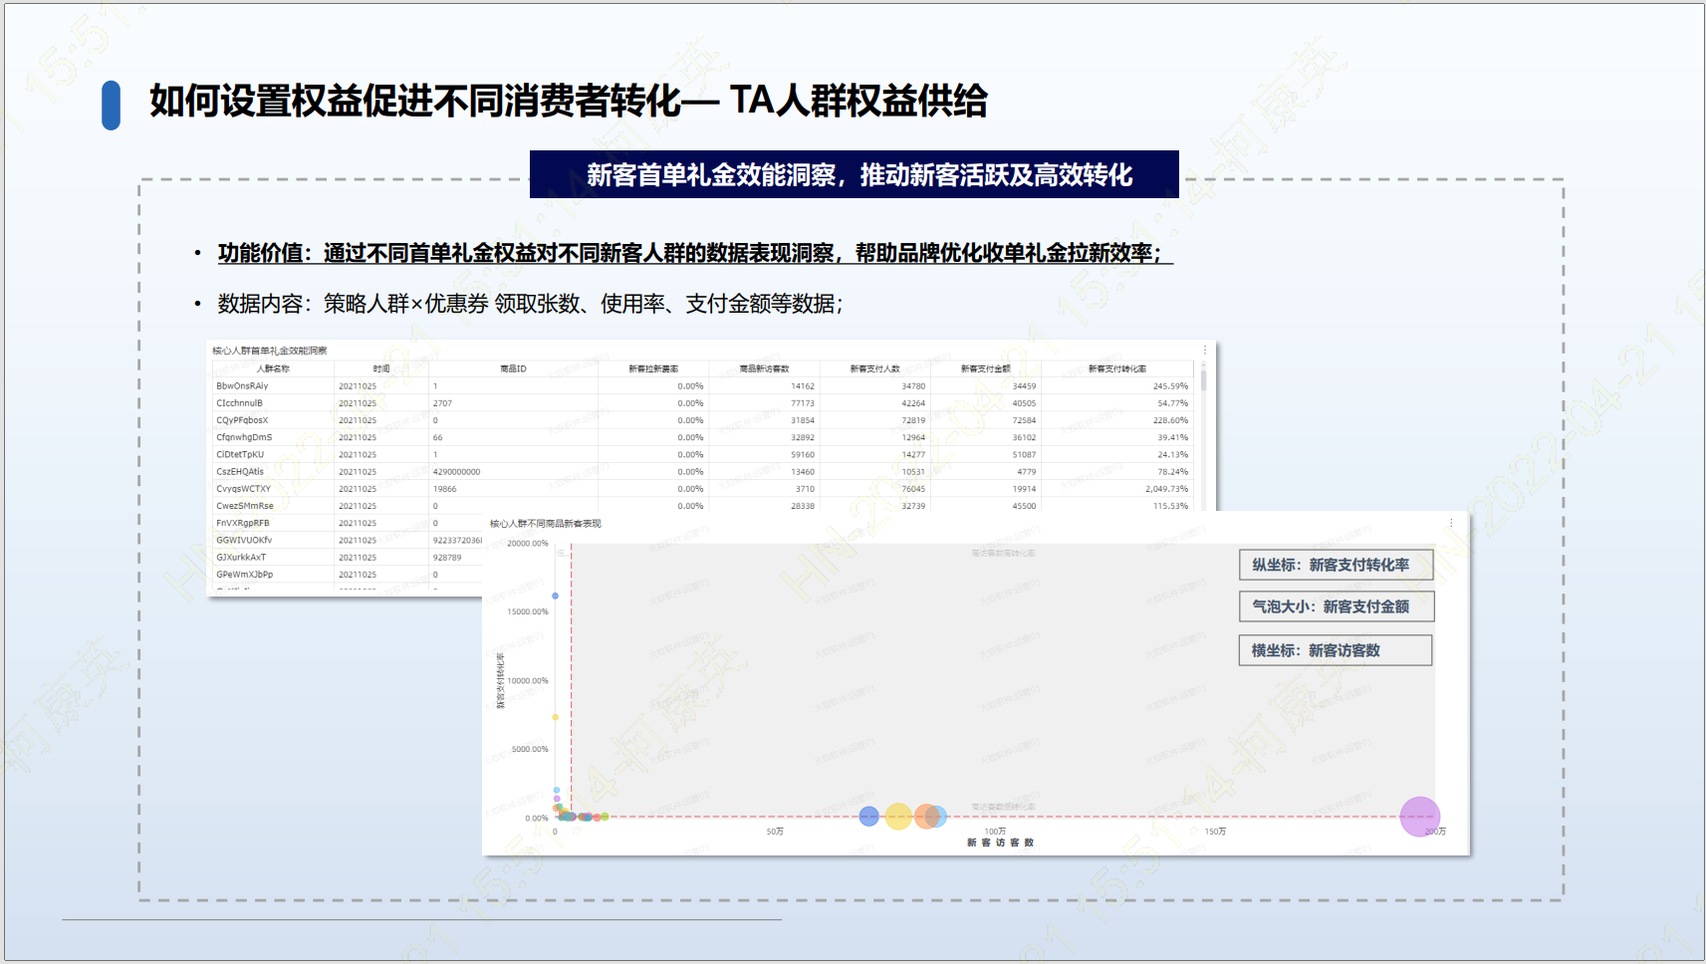The width and height of the screenshot is (1706, 964).
Task: Select the BbwOnsRAiy row name cell
Action: pyautogui.click(x=242, y=386)
